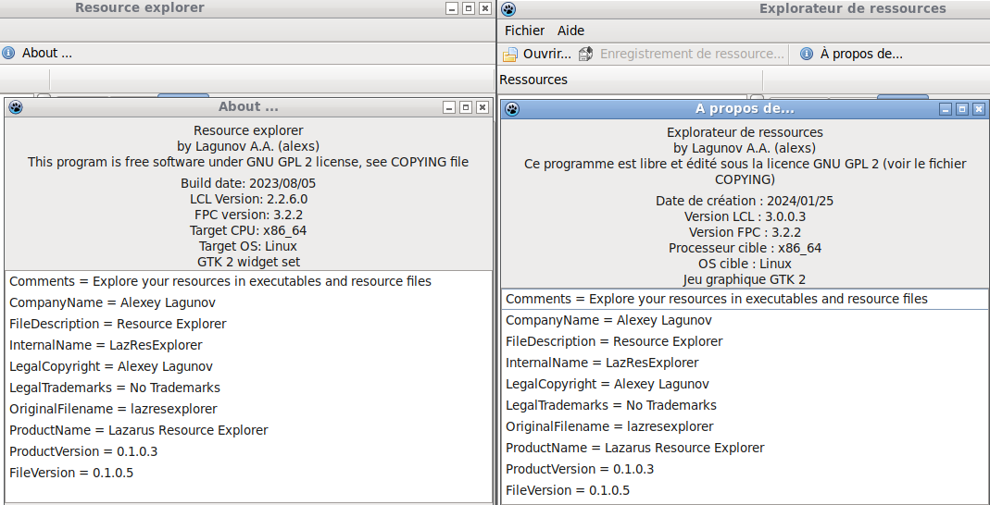Click the Enregistrement de ressource save icon
Viewport: 990px width, 505px height.
(x=586, y=55)
